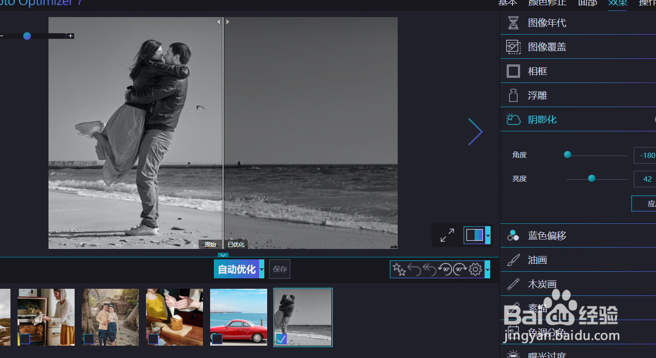Click the 角度 slider handle
This screenshot has height=358, width=656.
[567, 155]
